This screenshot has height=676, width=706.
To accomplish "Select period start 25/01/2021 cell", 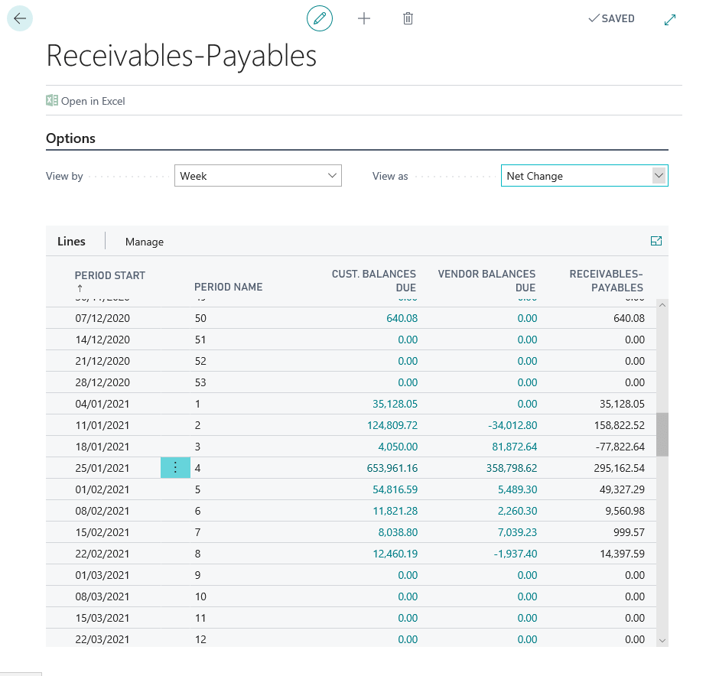I will 102,468.
